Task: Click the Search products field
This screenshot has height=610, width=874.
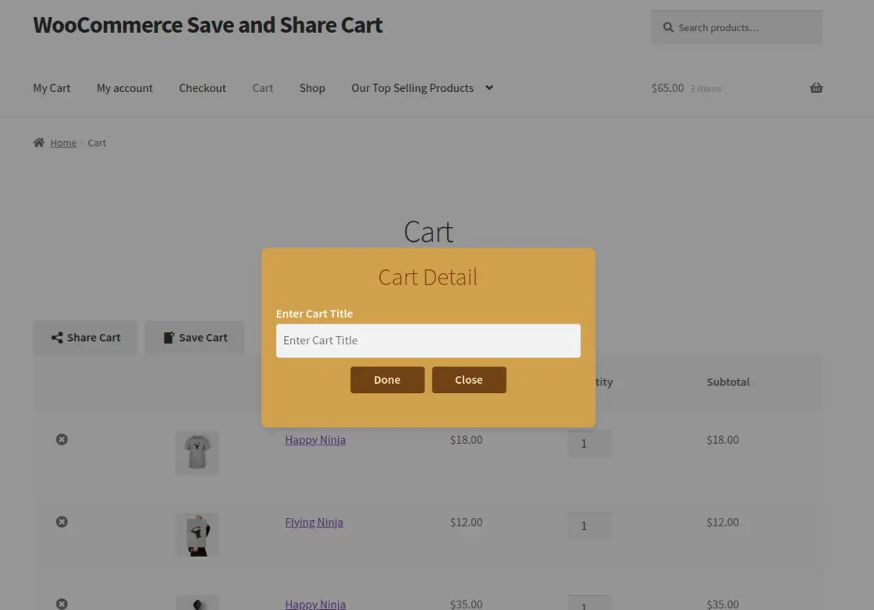Action: pos(737,27)
